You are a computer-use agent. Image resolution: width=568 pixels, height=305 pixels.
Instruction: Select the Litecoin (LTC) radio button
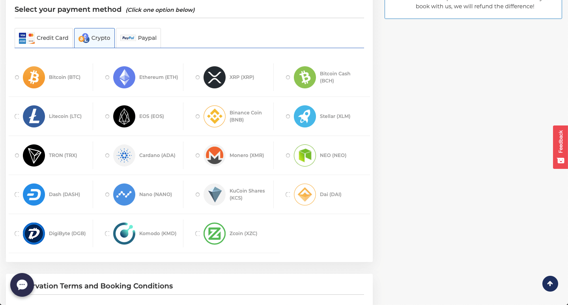tap(17, 116)
